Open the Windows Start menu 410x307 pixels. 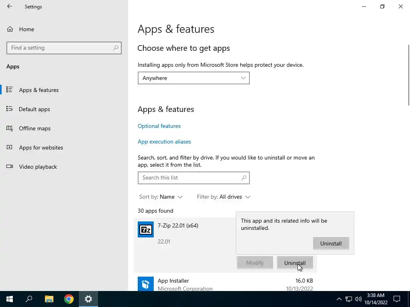[x=10, y=299]
